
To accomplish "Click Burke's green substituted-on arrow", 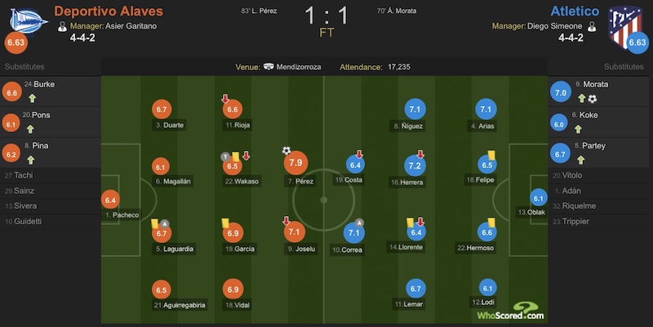I will 32,99.
